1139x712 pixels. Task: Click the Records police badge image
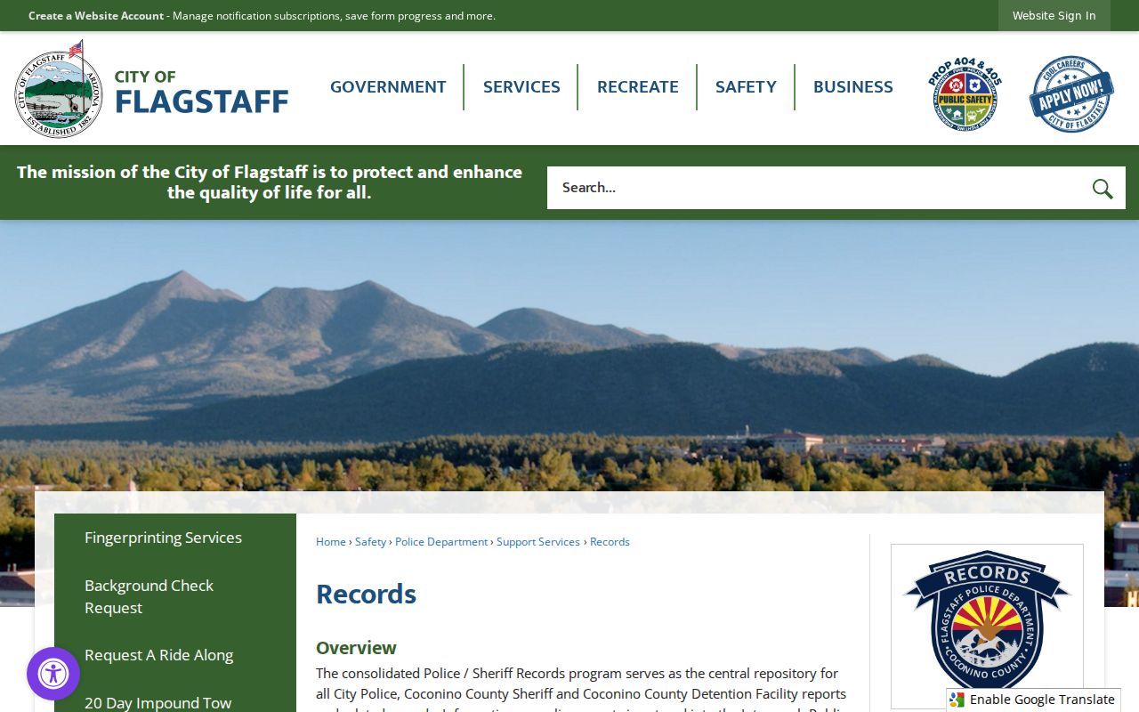click(987, 625)
